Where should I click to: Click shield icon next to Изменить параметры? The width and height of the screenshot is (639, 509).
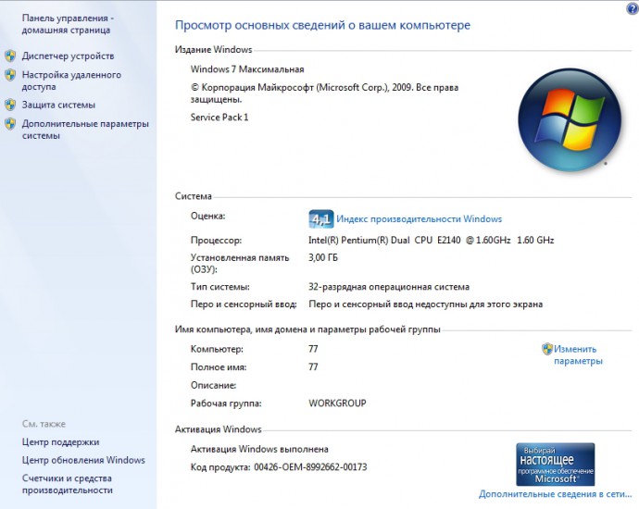pyautogui.click(x=547, y=349)
